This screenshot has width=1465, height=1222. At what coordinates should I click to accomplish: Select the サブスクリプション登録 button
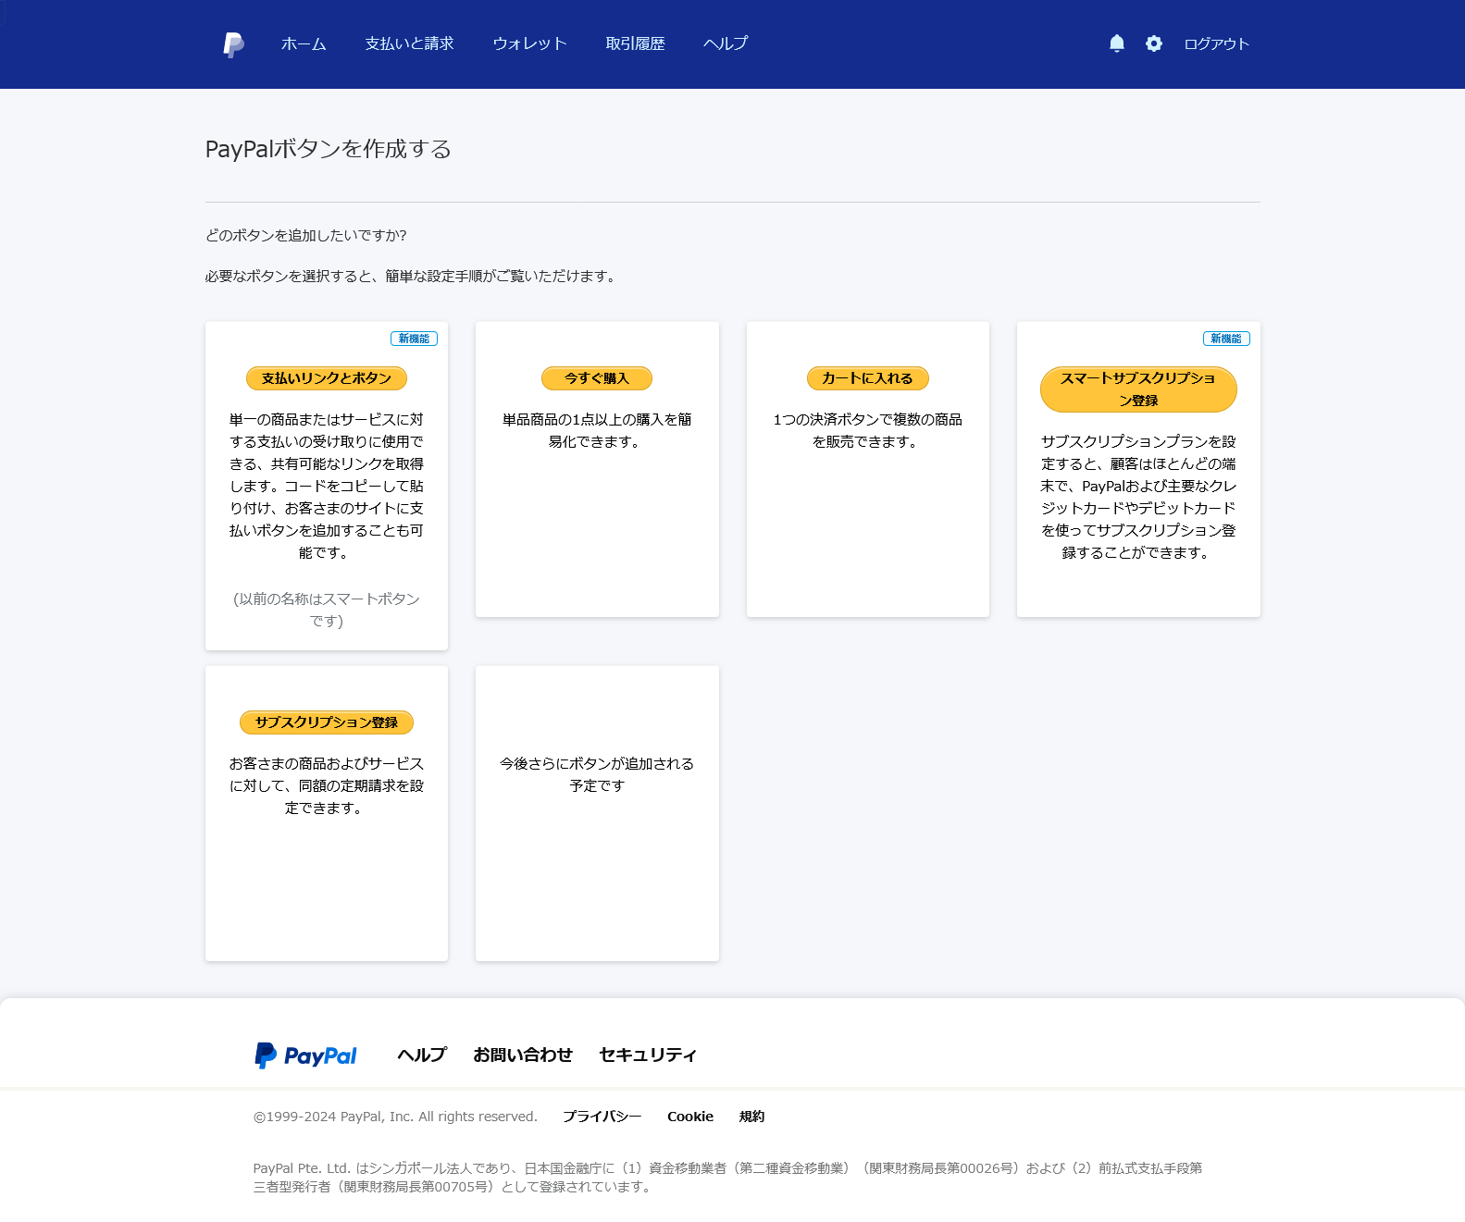[x=327, y=722]
